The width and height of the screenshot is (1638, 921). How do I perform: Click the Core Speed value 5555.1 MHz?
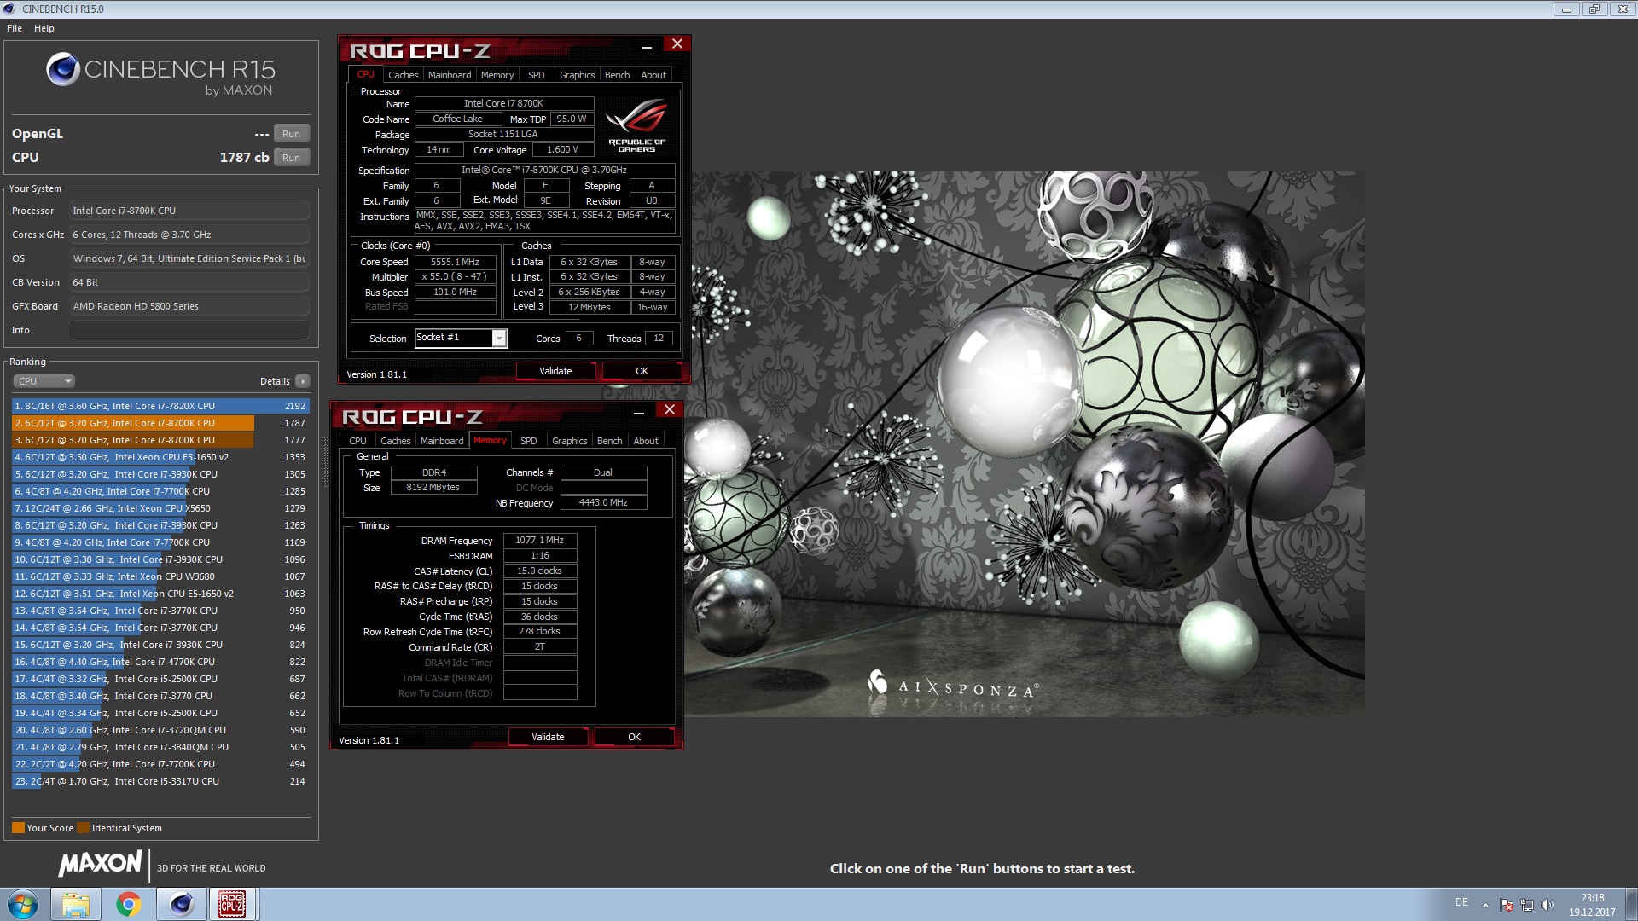tap(455, 262)
